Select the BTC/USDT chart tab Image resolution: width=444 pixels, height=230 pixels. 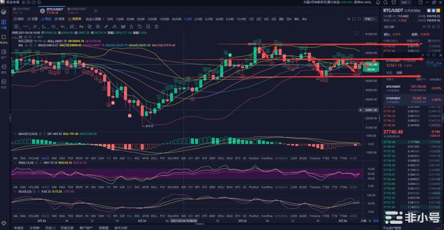[52, 11]
